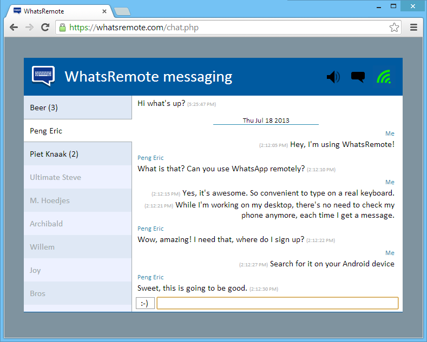This screenshot has height=342, width=427.
Task: Select M. Hoedjes contact
Action: [77, 200]
